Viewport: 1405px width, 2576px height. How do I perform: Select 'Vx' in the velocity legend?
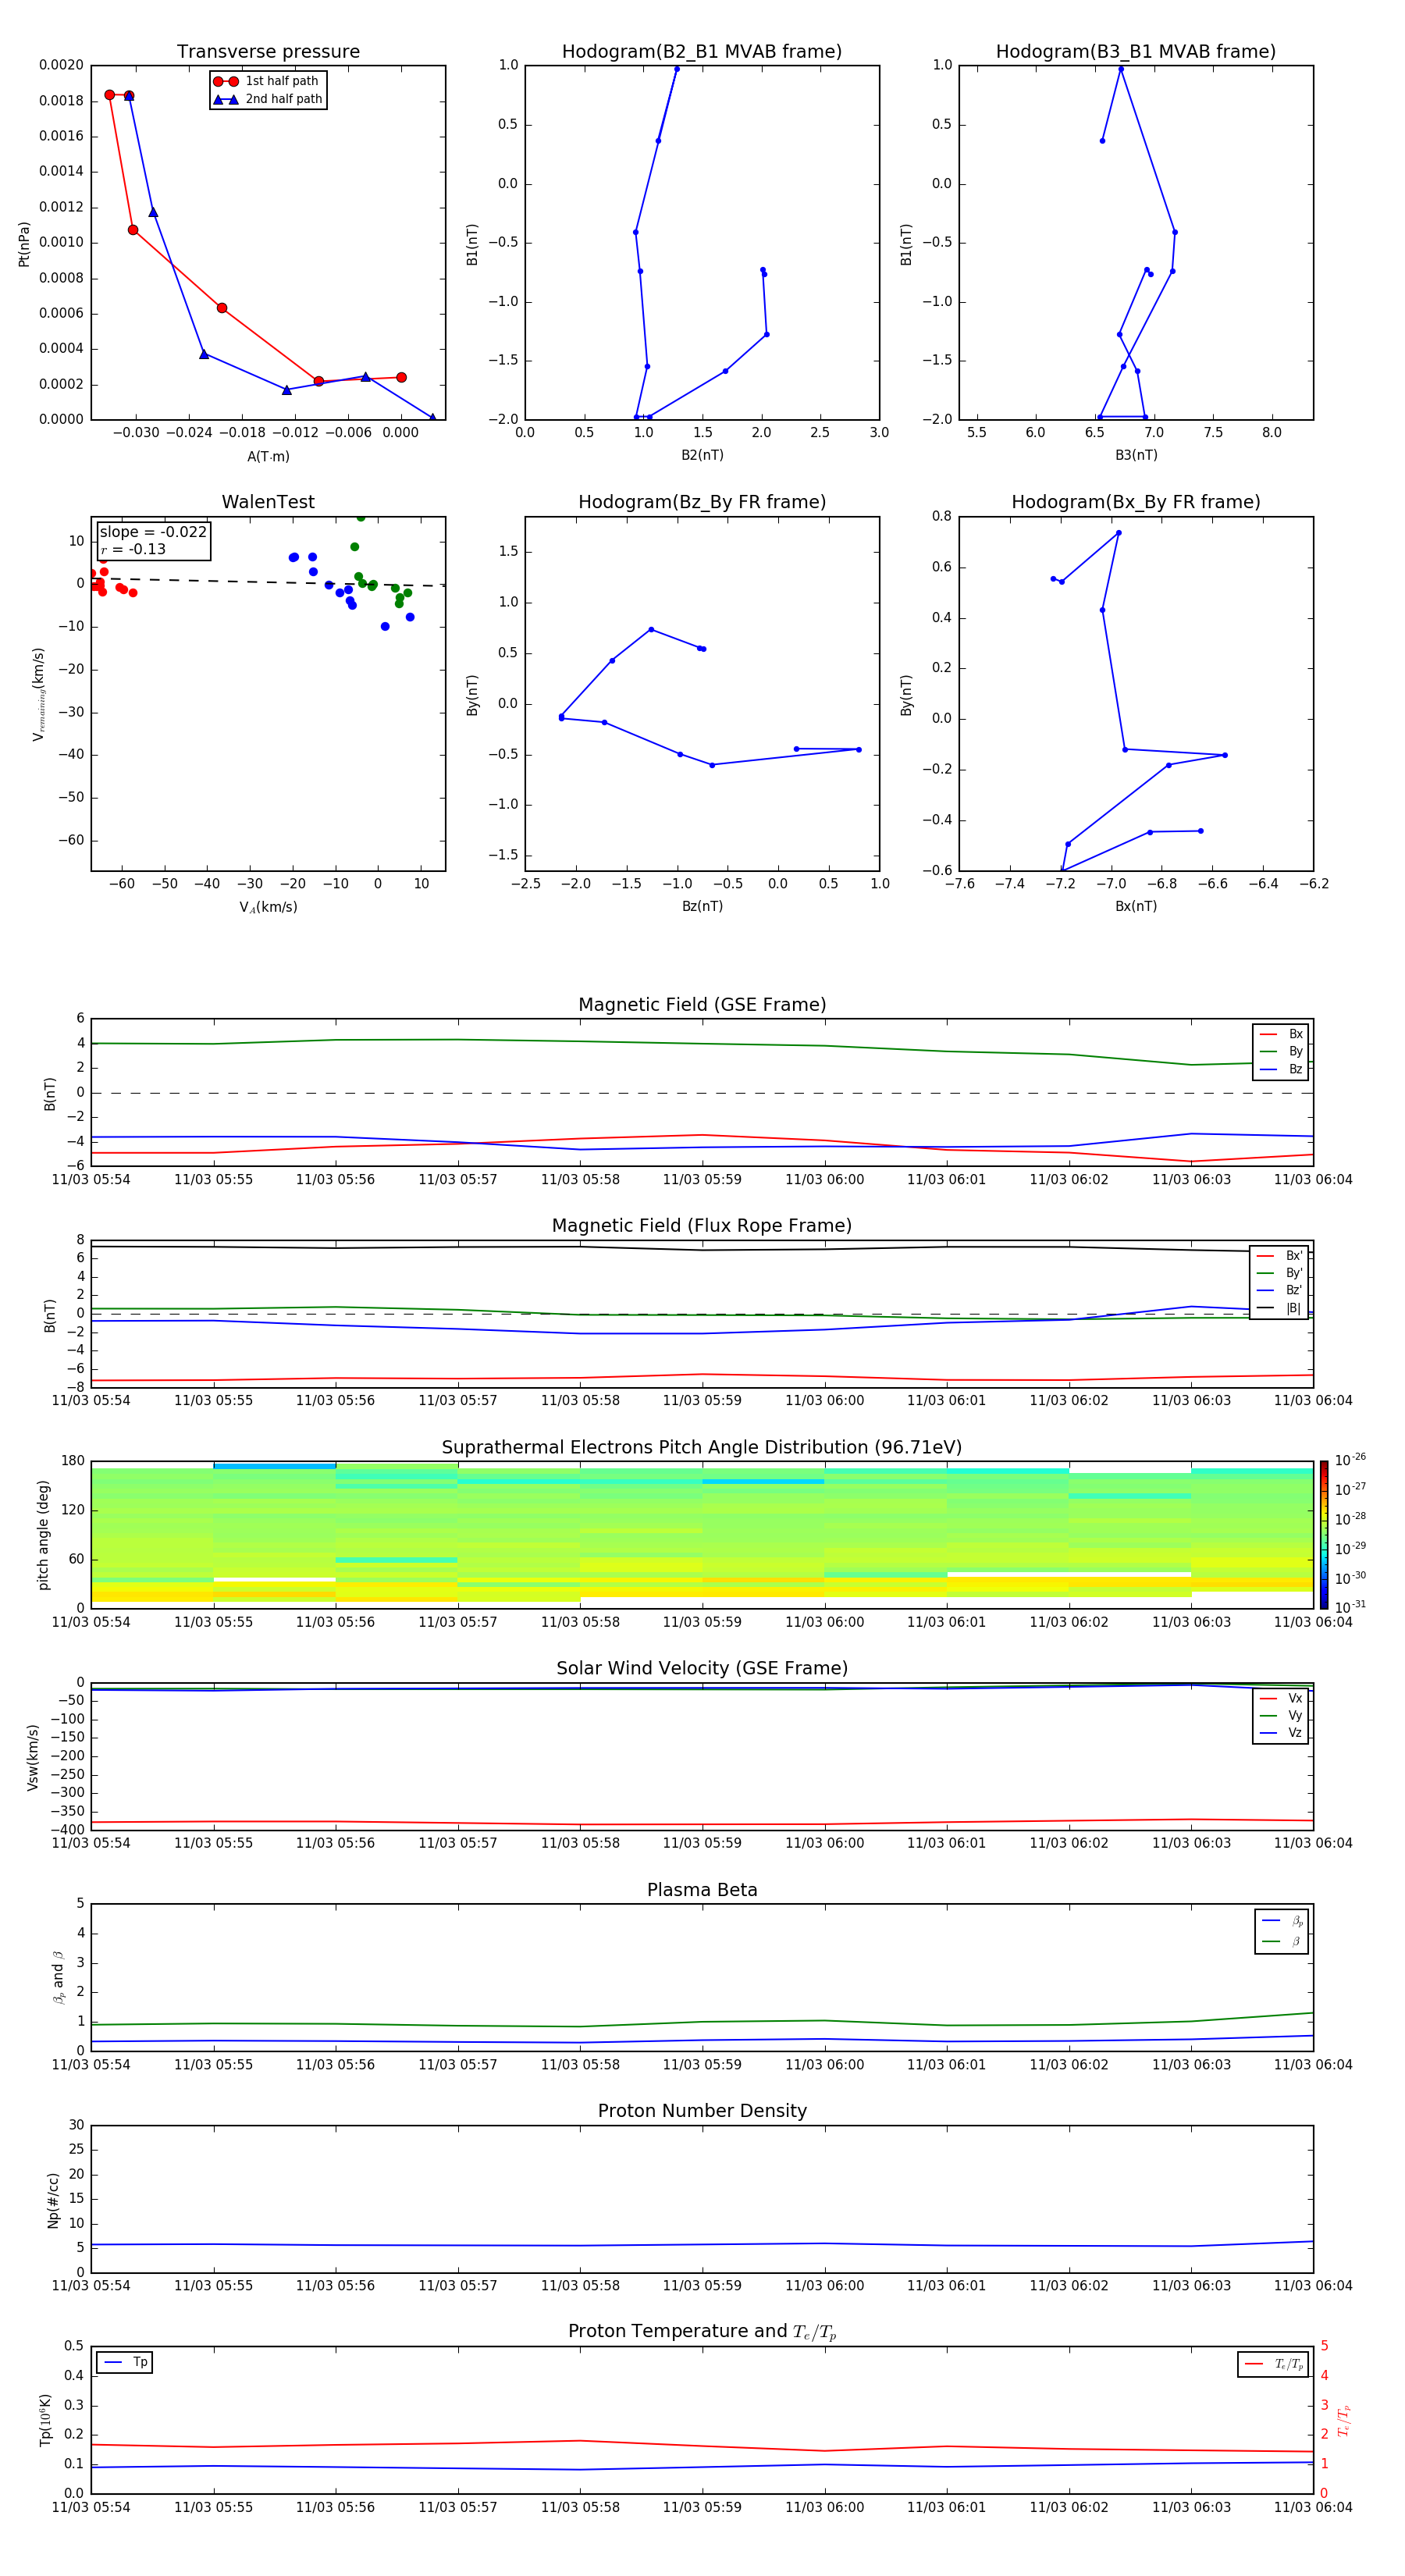pyautogui.click(x=1282, y=1698)
